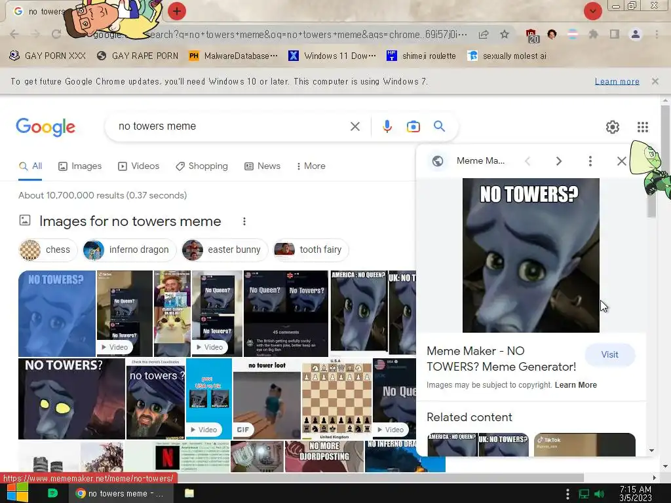Start voice search with the microphone icon
Screen dimensions: 671x503
[x=387, y=126]
